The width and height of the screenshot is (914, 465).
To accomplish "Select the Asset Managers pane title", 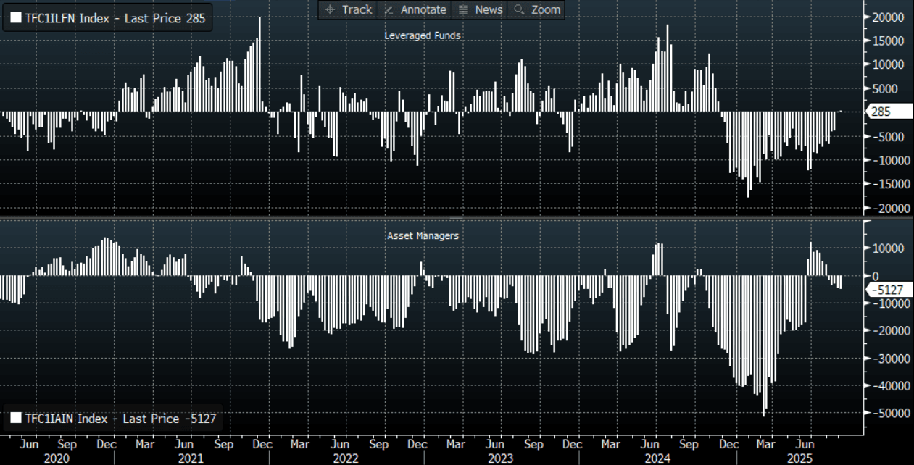I will [423, 235].
